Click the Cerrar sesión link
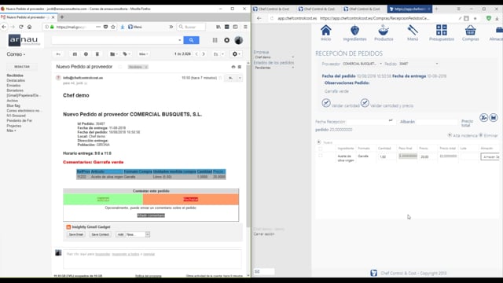 pos(264,234)
